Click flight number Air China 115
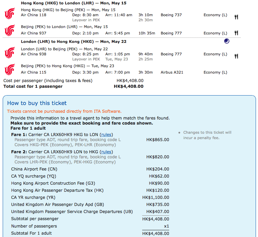Viewport: 258px width, 237px height. click(33, 72)
